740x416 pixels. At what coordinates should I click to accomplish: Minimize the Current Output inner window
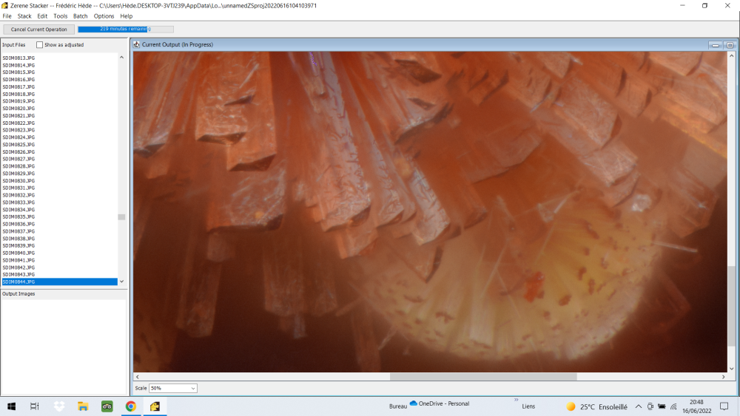[716, 45]
